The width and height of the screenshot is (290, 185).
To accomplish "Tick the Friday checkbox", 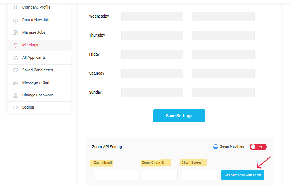I will pyautogui.click(x=267, y=54).
